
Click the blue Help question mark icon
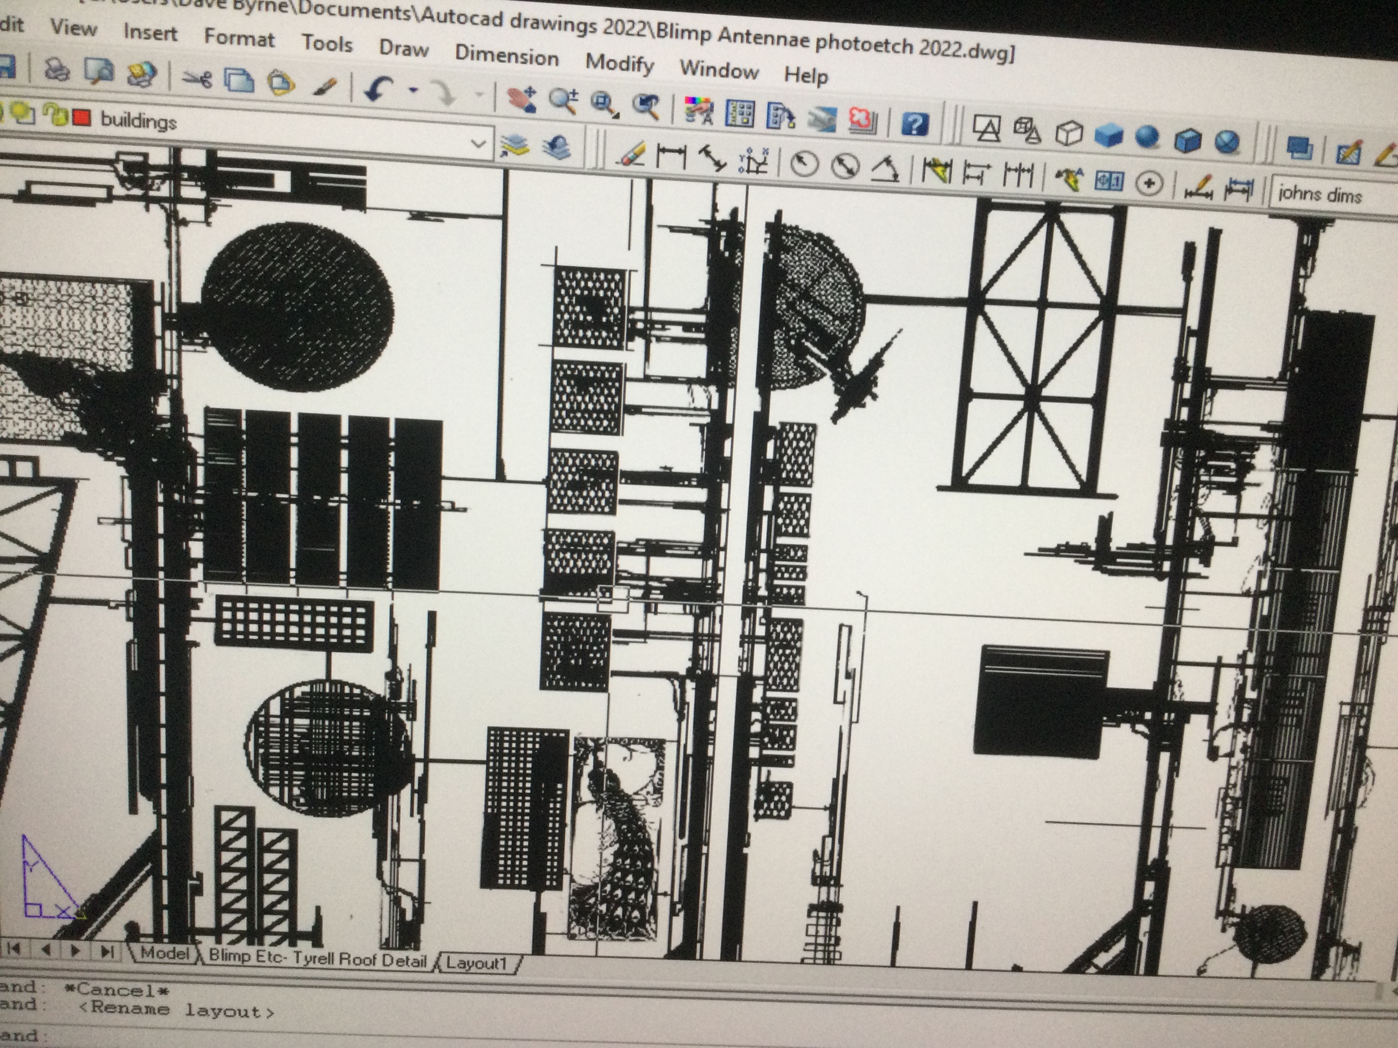(x=914, y=124)
